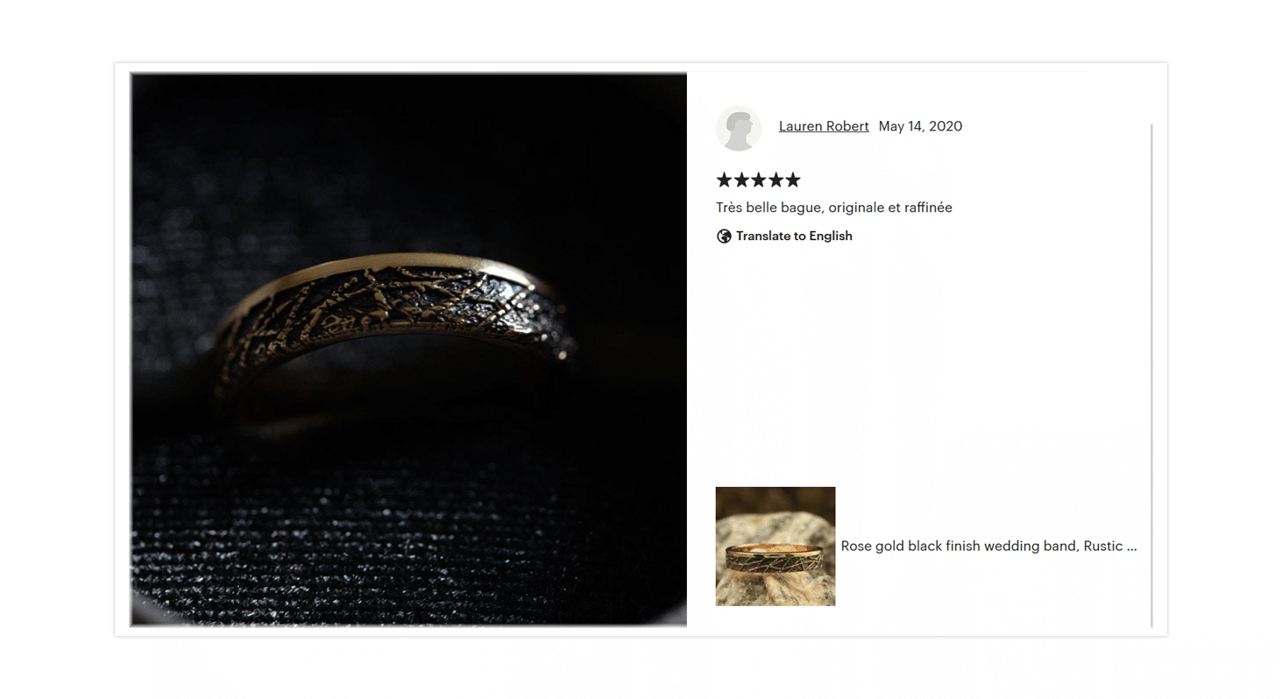The height and width of the screenshot is (699, 1282).
Task: Click the truncated ellipsis of the product title
Action: (x=1131, y=546)
